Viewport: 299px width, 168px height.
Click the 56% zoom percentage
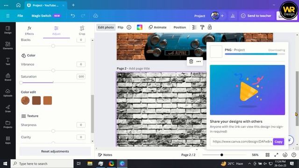255,155
